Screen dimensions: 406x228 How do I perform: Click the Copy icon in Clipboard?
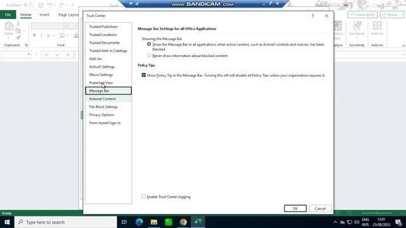pos(18,31)
